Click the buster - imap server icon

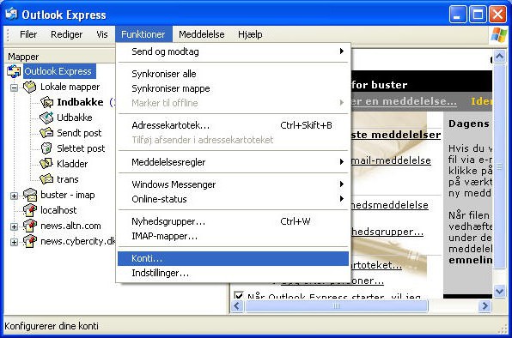pos(30,195)
